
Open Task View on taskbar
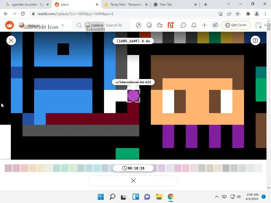(x=124, y=197)
